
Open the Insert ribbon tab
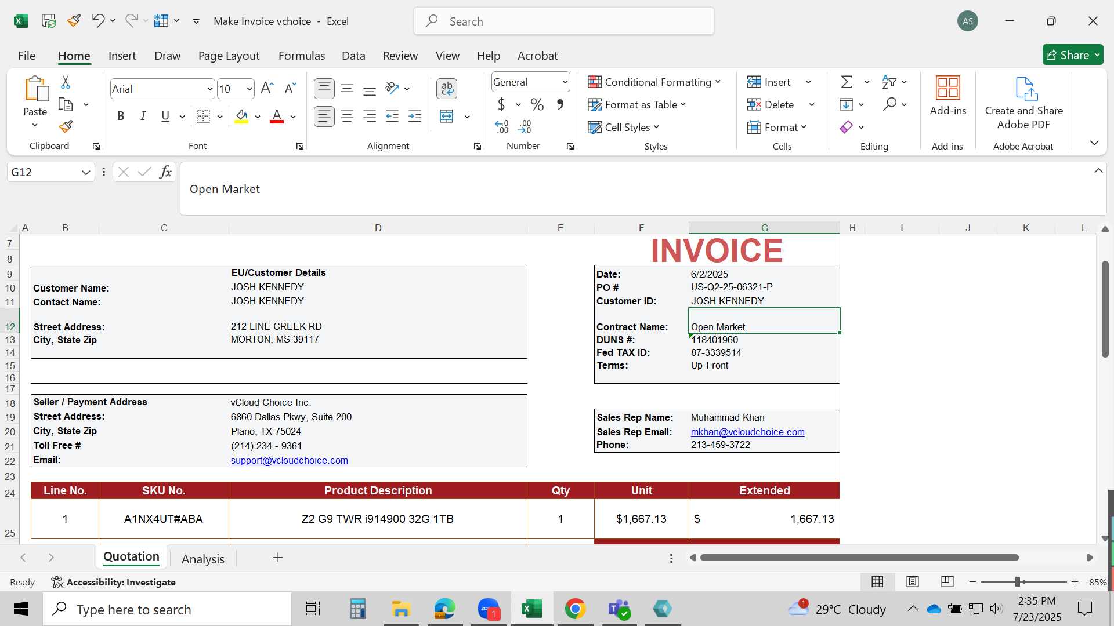[x=122, y=56]
